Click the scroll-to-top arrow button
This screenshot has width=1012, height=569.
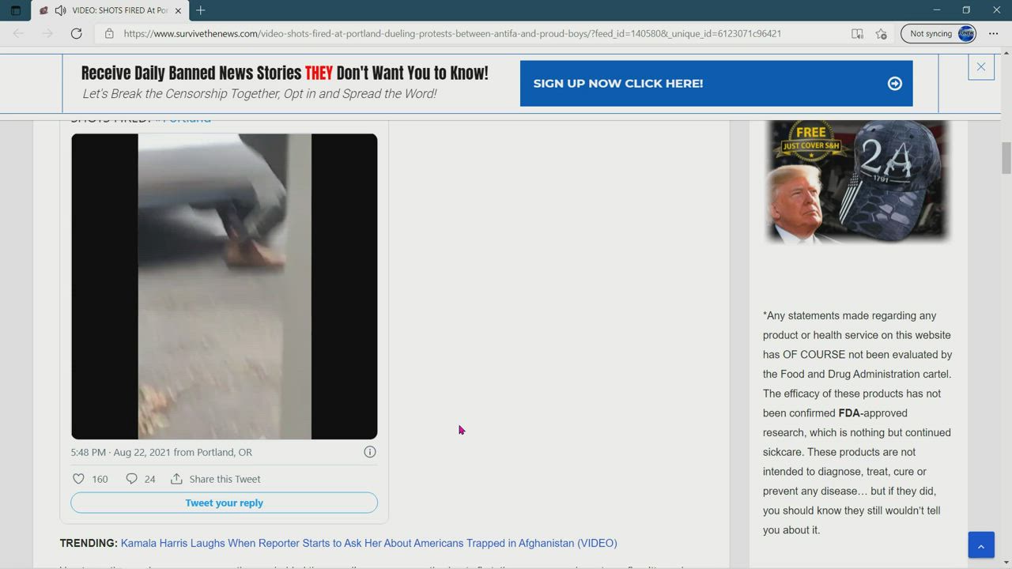coord(980,545)
